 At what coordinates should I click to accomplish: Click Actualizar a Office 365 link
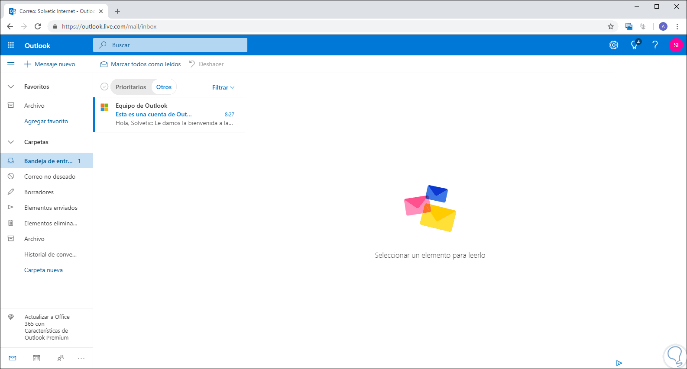[x=47, y=327]
